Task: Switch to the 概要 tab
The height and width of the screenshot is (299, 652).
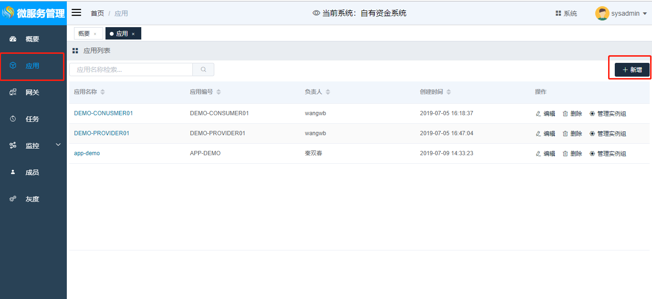Action: 84,33
